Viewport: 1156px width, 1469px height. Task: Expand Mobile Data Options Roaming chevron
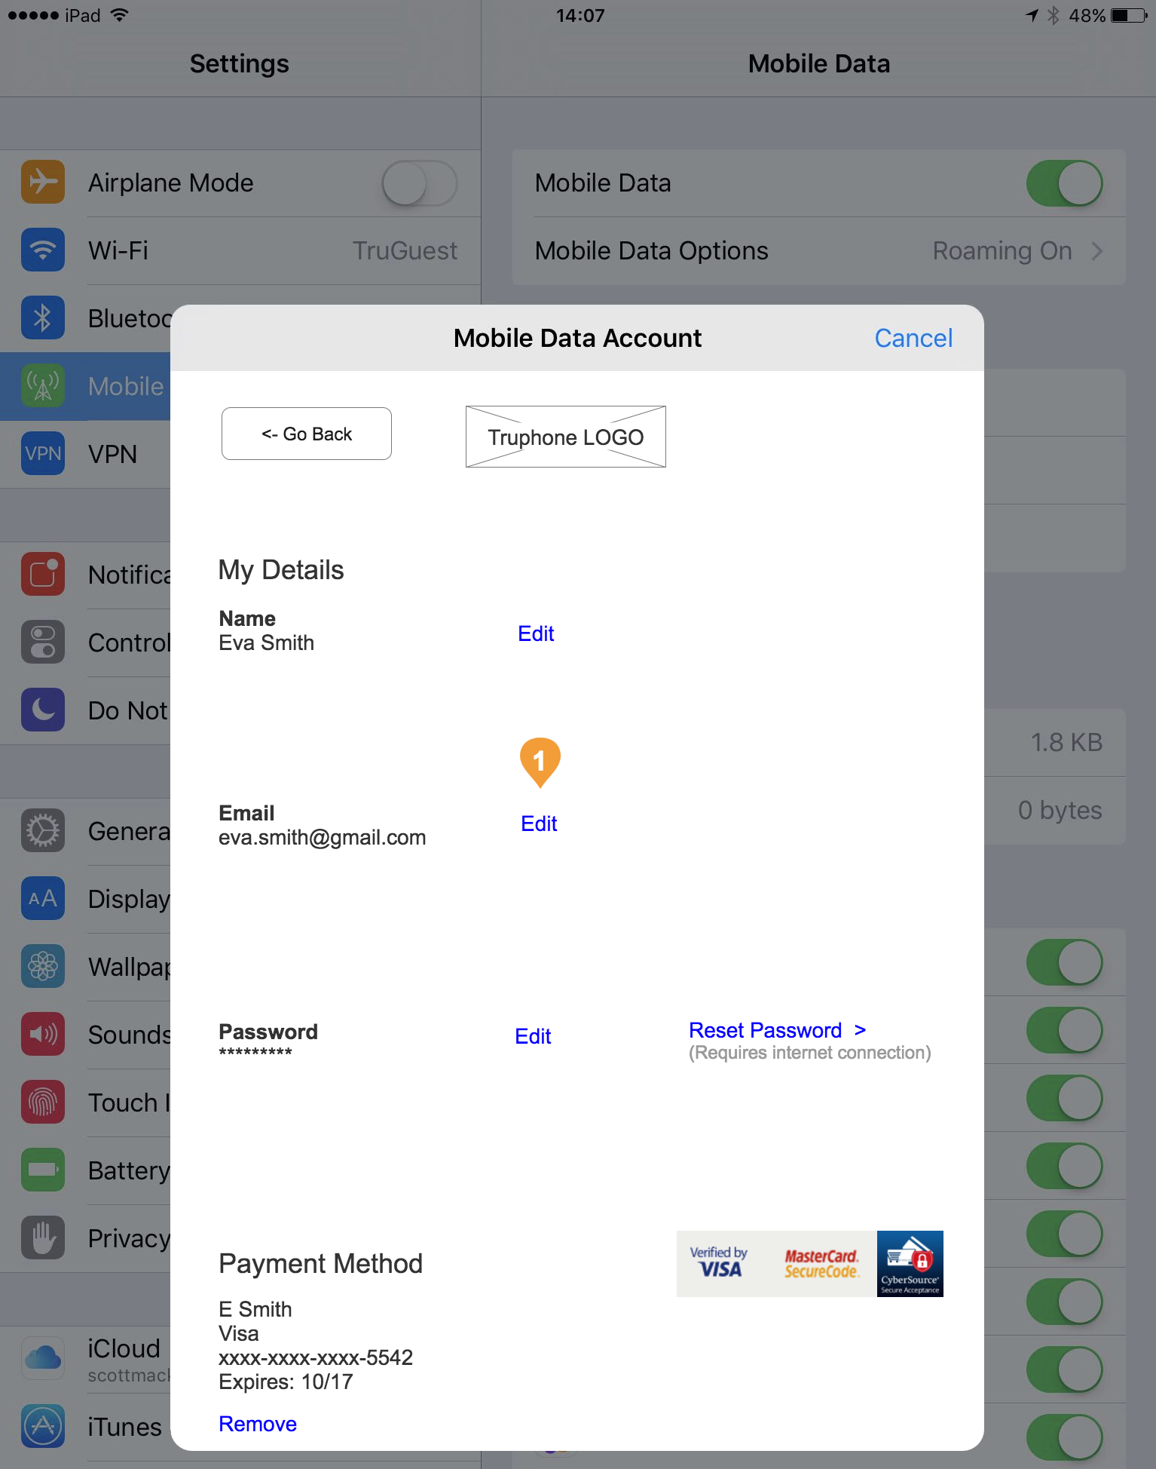tap(1097, 251)
